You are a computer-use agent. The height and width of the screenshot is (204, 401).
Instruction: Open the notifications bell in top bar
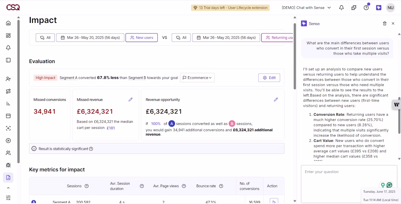tap(341, 8)
